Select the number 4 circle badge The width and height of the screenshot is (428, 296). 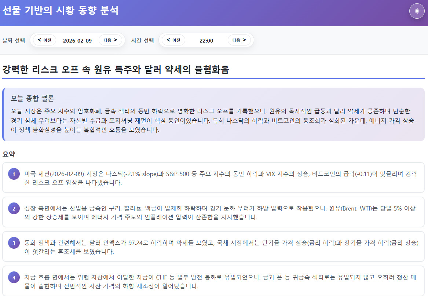[14, 277]
